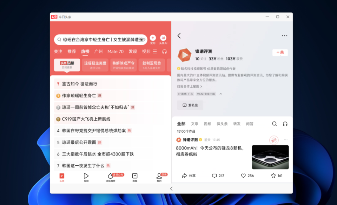Go back using profile back arrow
Image resolution: width=337 pixels, height=205 pixels.
tap(179, 36)
